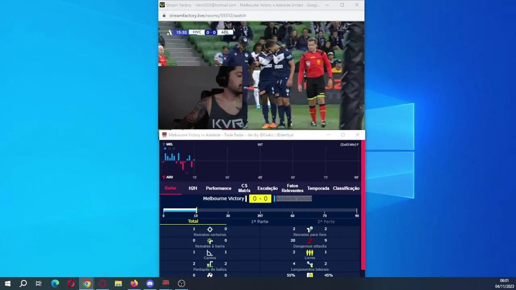This screenshot has width=516, height=290.
Task: Click the Dangerous attacks label
Action: pos(310,246)
